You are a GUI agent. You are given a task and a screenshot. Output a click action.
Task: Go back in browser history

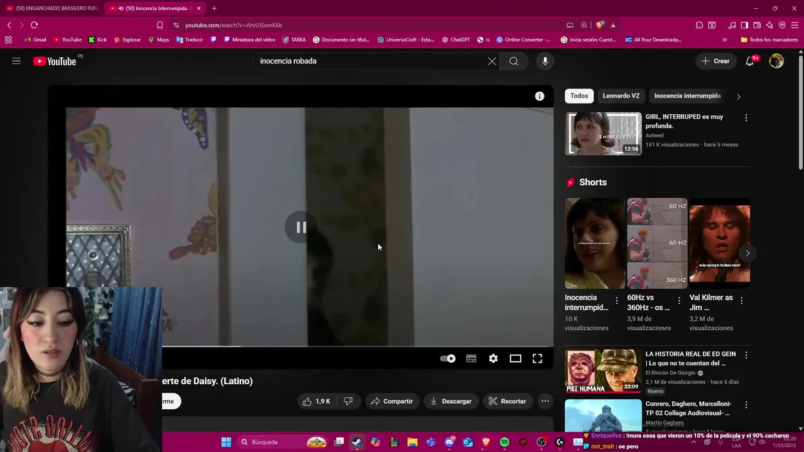[x=9, y=25]
